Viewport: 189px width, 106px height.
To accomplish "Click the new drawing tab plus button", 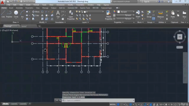I will (39, 26).
